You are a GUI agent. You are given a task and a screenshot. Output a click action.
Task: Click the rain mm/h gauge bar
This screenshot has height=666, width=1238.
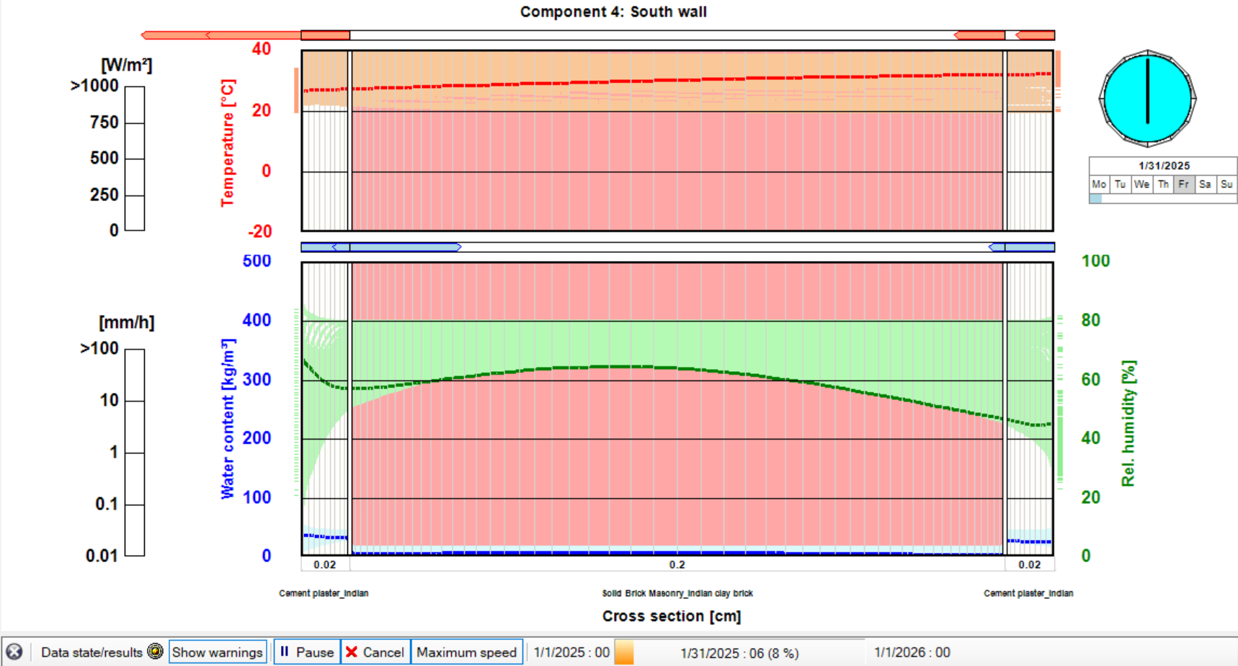(135, 452)
